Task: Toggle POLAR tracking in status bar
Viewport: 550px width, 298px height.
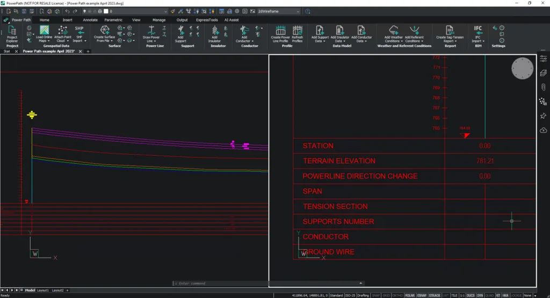Action: [x=409, y=295]
